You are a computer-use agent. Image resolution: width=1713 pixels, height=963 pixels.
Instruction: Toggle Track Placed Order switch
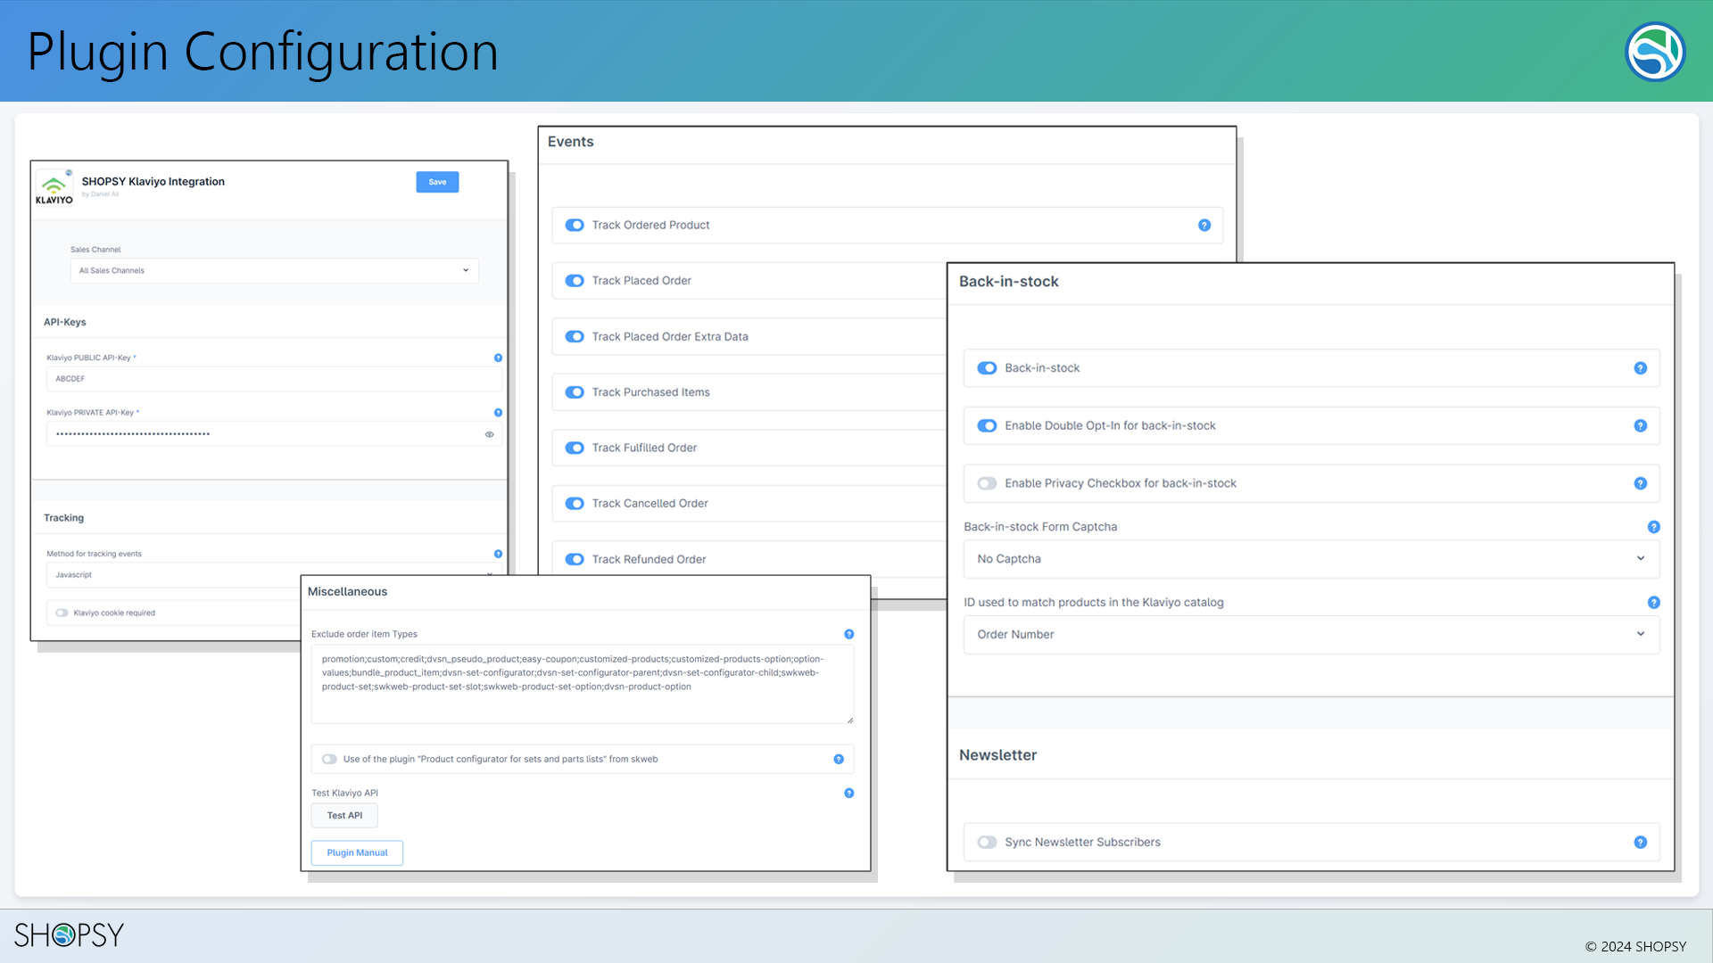575,281
